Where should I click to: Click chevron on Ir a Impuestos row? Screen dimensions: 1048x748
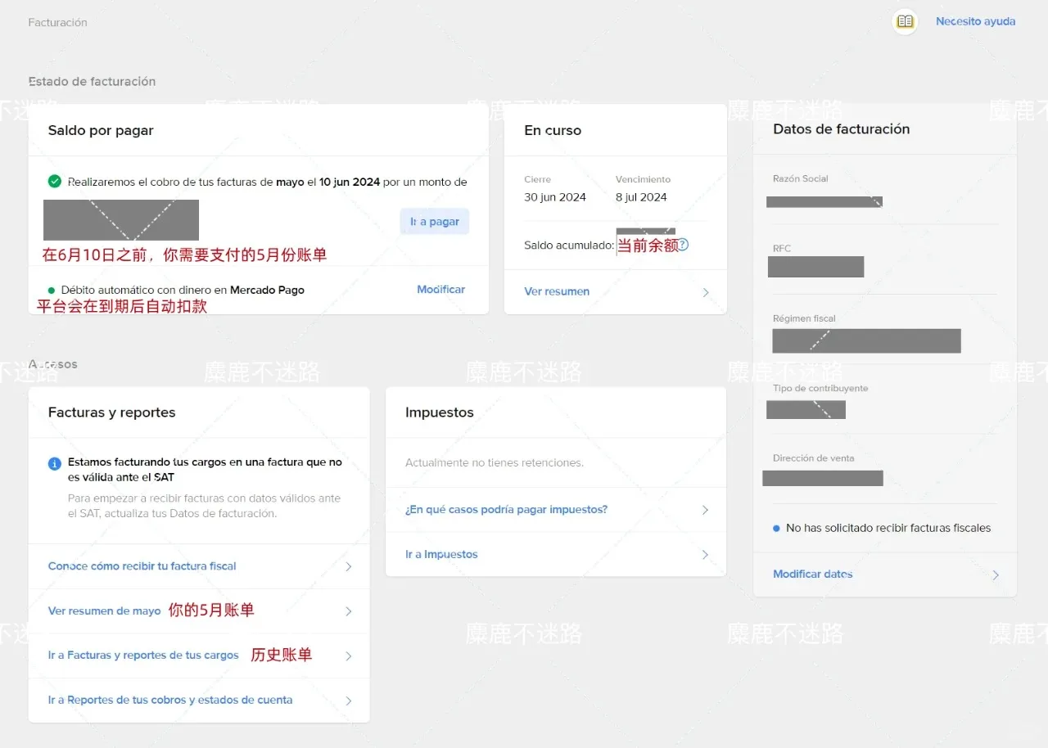click(x=706, y=555)
